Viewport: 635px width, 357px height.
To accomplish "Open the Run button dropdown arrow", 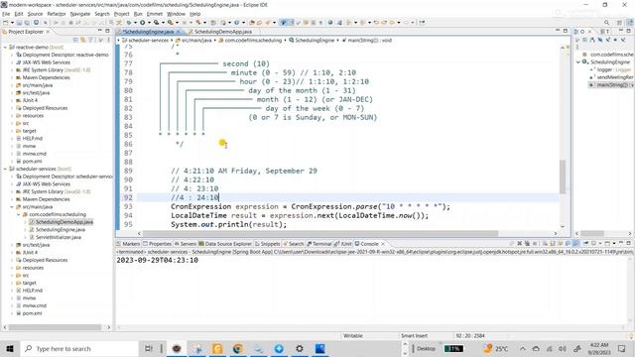I will click(x=149, y=23).
